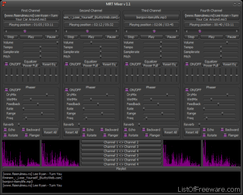Click the Fourth Channel seek right arrow

click(x=237, y=31)
